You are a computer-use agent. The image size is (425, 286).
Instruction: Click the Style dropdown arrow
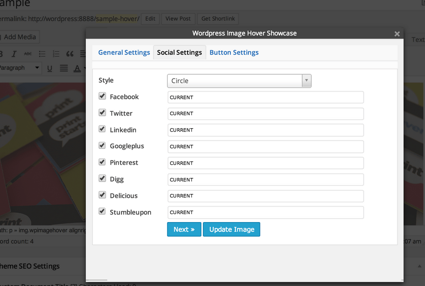(x=307, y=80)
